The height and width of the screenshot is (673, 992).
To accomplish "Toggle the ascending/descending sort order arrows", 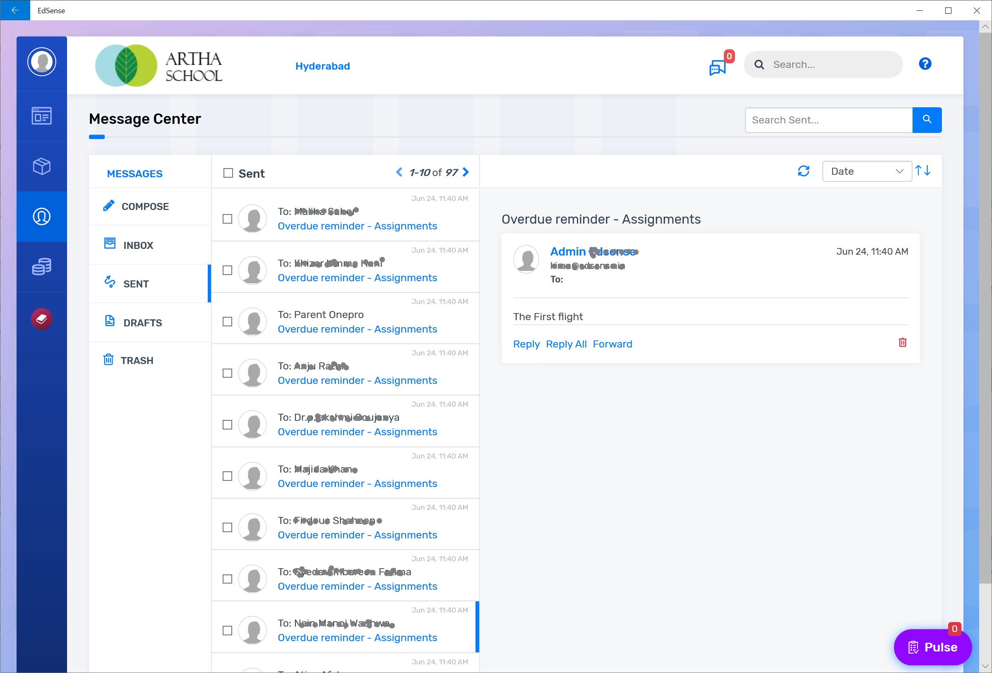I will [x=923, y=171].
